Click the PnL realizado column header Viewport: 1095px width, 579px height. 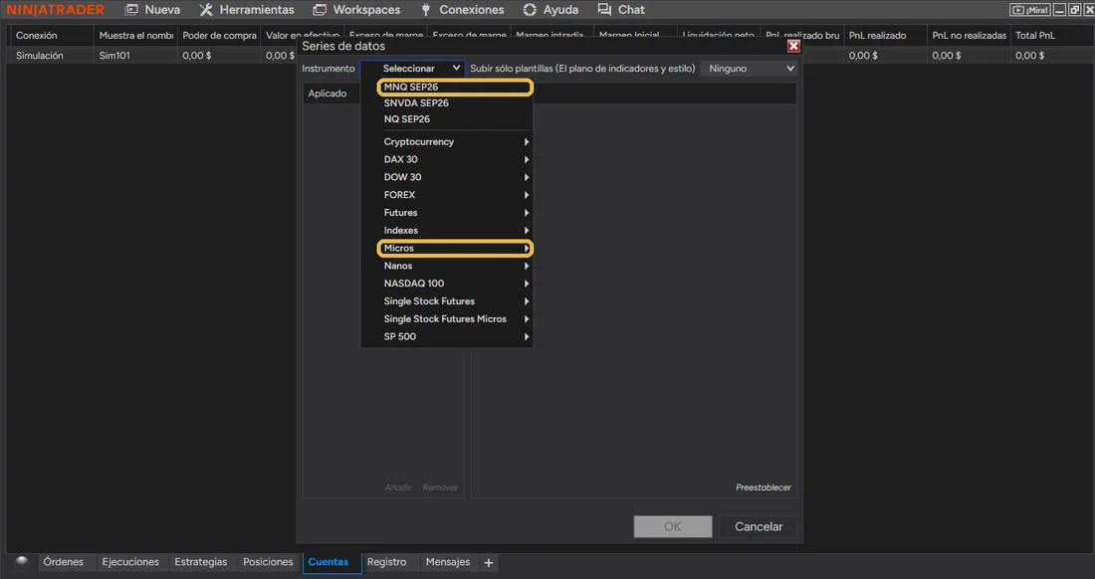coord(885,36)
